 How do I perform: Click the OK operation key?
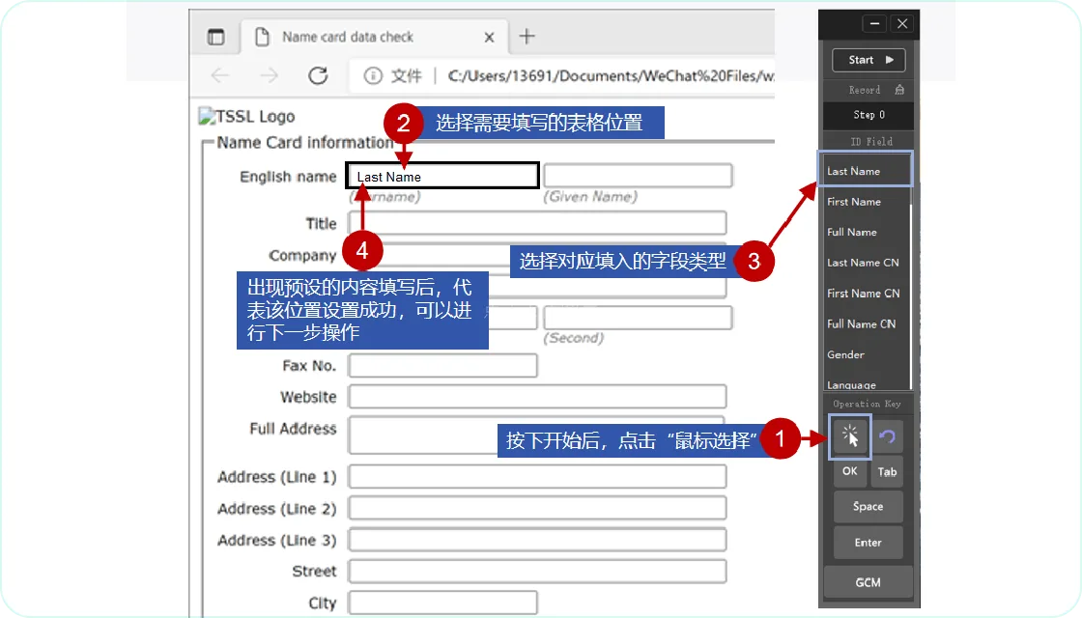[x=849, y=472]
